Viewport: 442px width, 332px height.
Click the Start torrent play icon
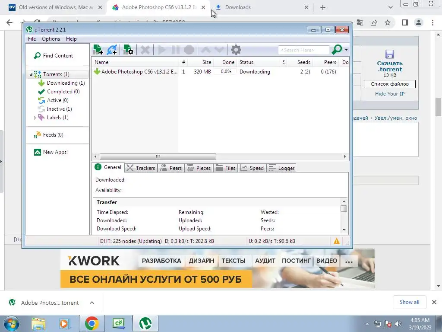(x=162, y=50)
